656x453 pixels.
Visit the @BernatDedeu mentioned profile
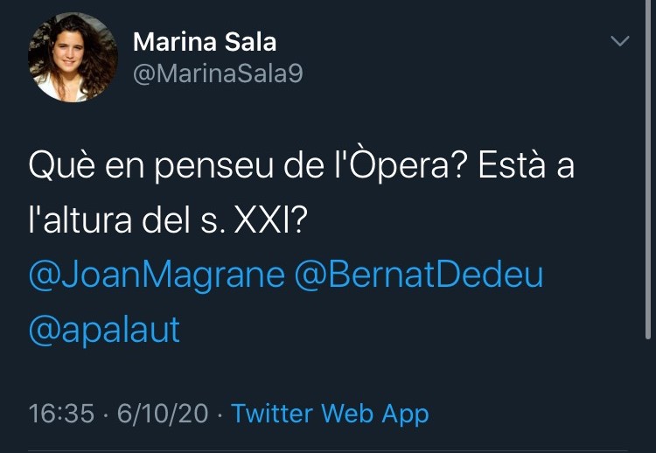click(x=419, y=275)
